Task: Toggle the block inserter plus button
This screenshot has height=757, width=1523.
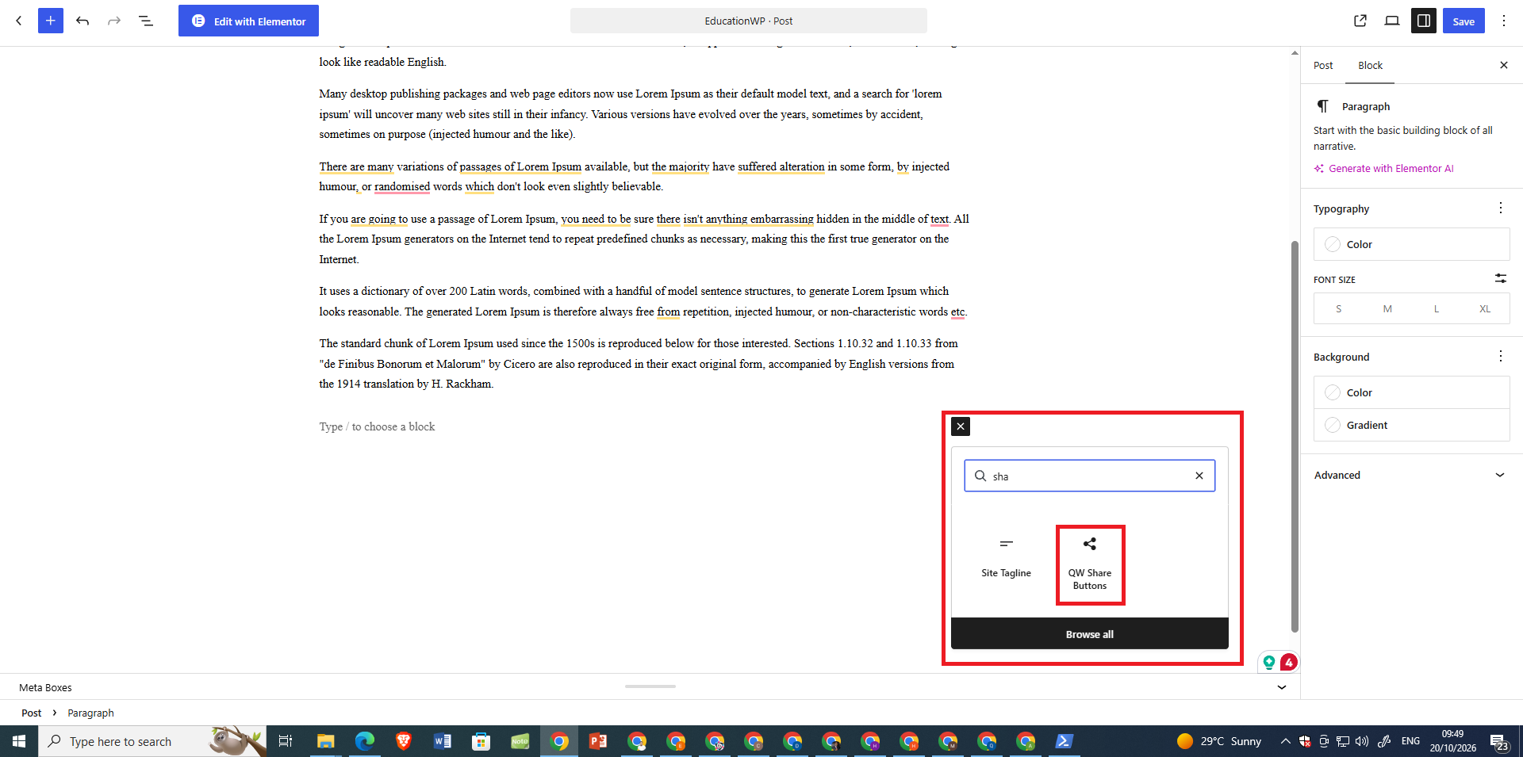Action: pos(50,21)
